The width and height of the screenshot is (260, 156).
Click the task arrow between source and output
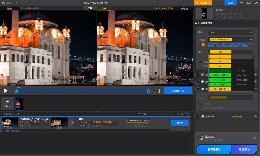pos(72,123)
